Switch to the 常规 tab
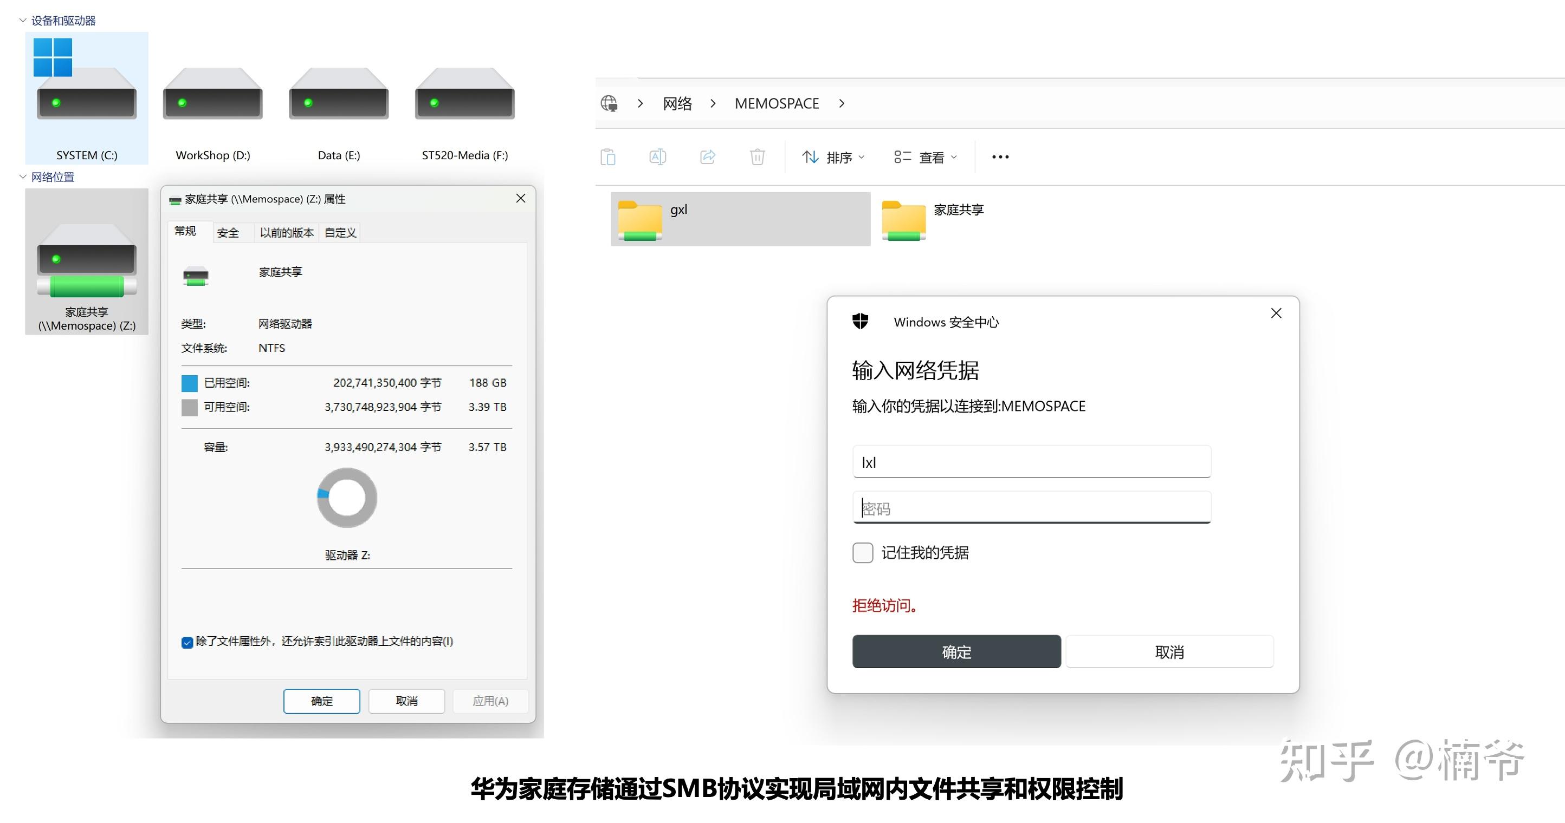The height and width of the screenshot is (823, 1565). coord(185,231)
